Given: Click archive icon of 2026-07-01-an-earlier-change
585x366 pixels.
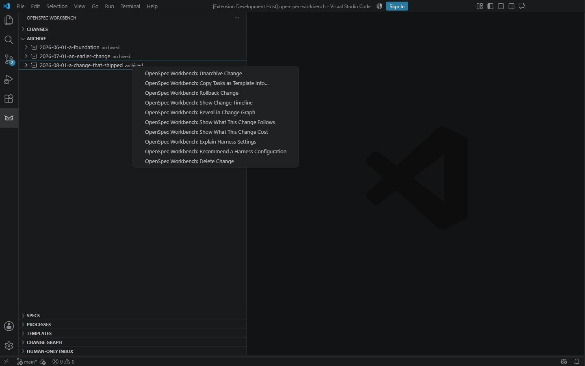Looking at the screenshot, I should (x=34, y=56).
